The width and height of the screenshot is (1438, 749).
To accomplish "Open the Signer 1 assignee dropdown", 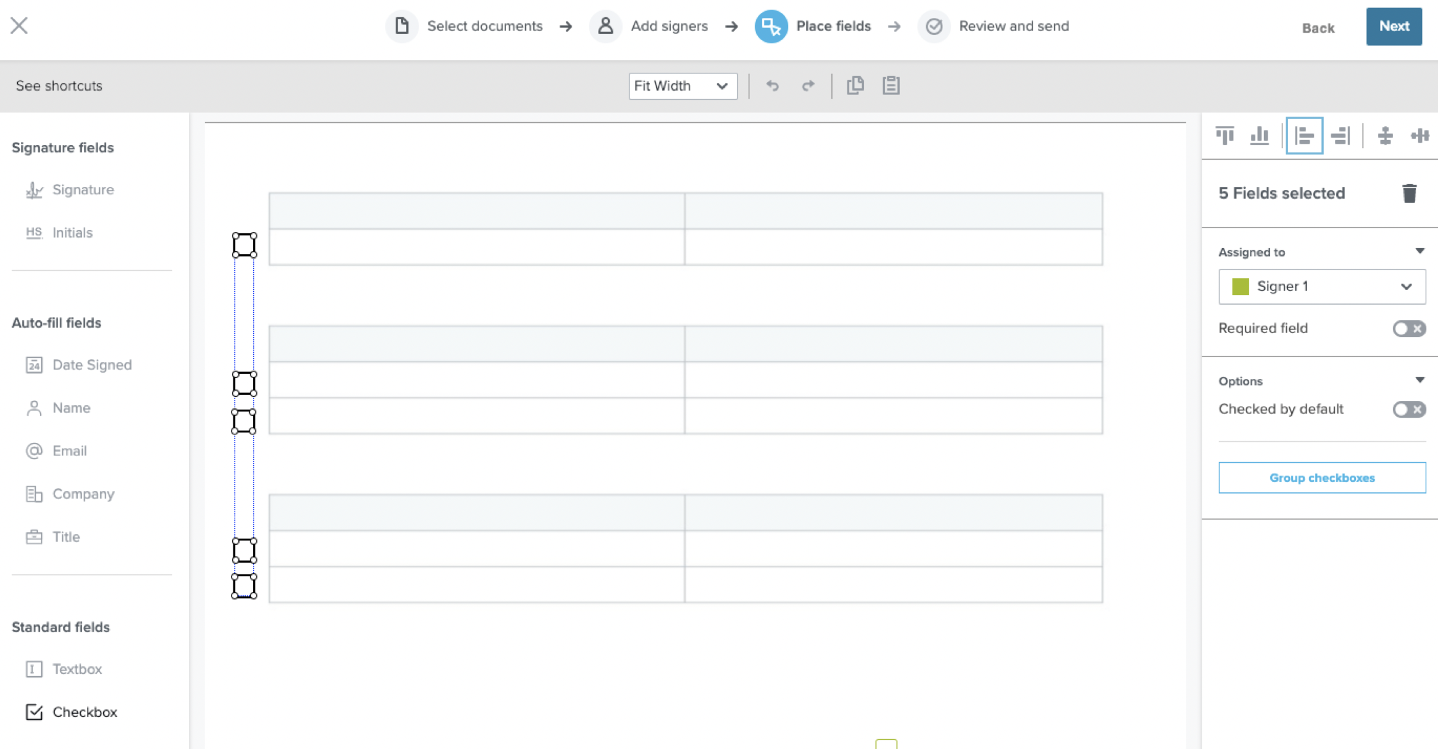I will click(x=1322, y=286).
